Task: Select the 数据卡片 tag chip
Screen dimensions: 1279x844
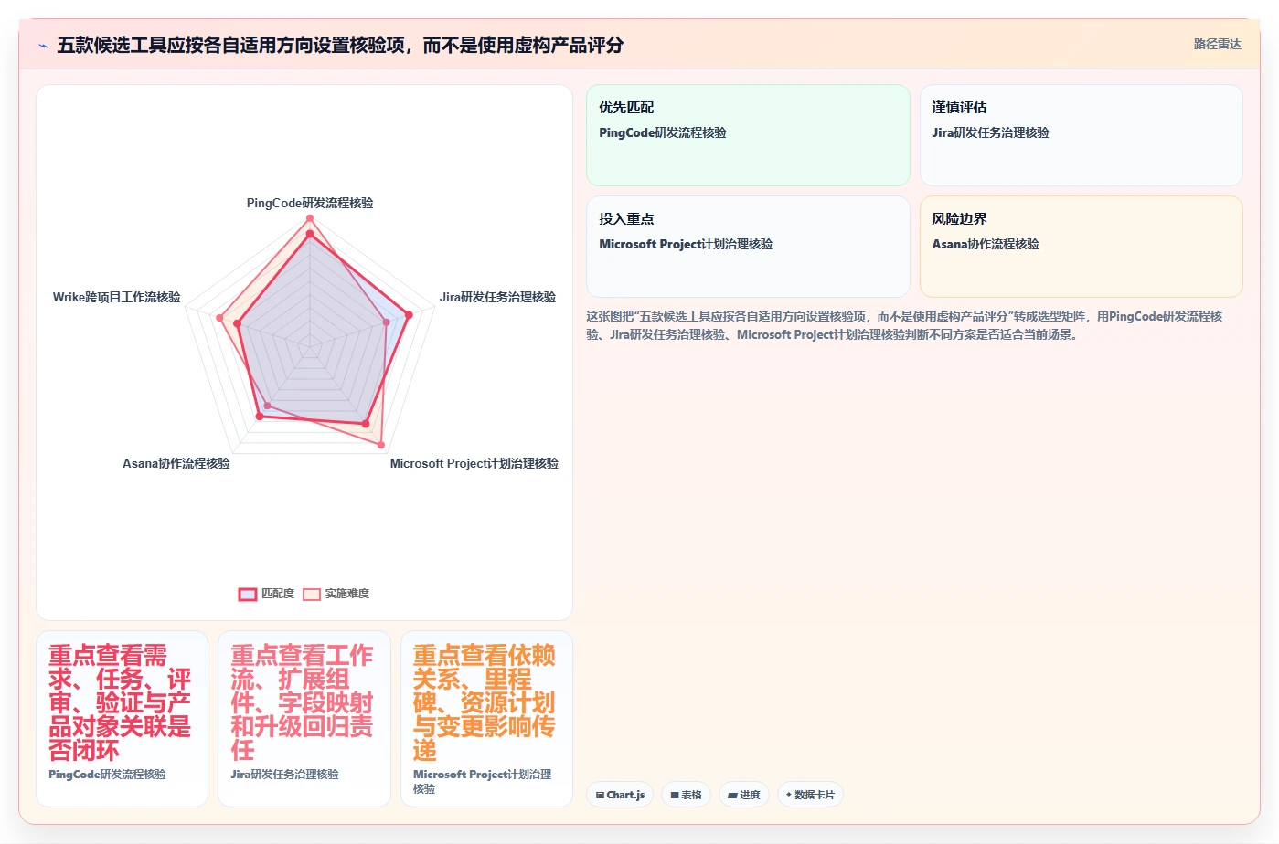Action: [810, 795]
